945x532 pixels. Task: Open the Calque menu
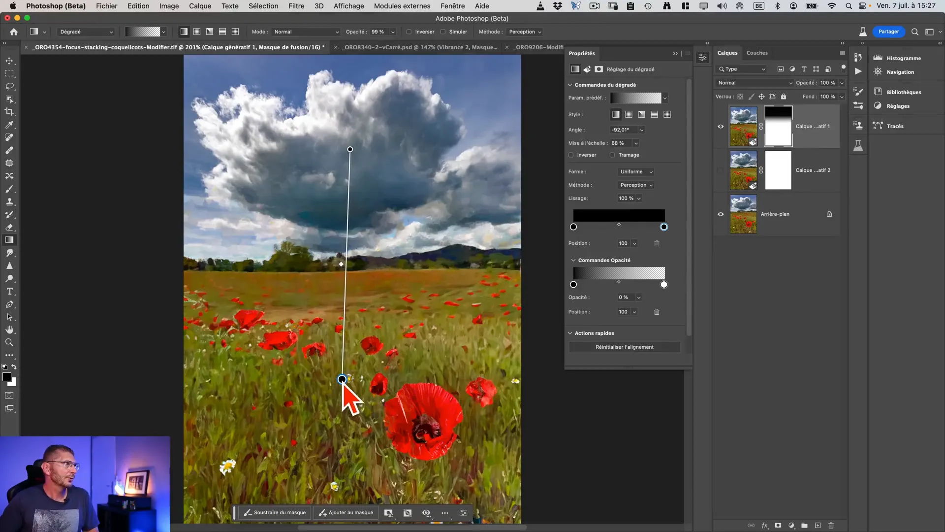[x=200, y=6]
